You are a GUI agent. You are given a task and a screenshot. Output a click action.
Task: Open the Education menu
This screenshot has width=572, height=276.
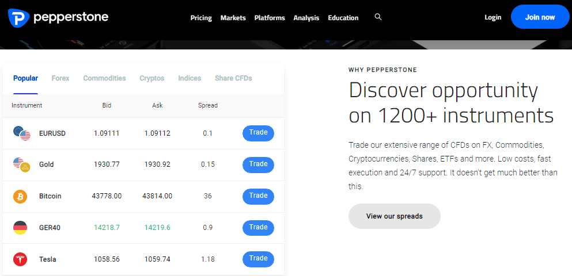point(343,18)
